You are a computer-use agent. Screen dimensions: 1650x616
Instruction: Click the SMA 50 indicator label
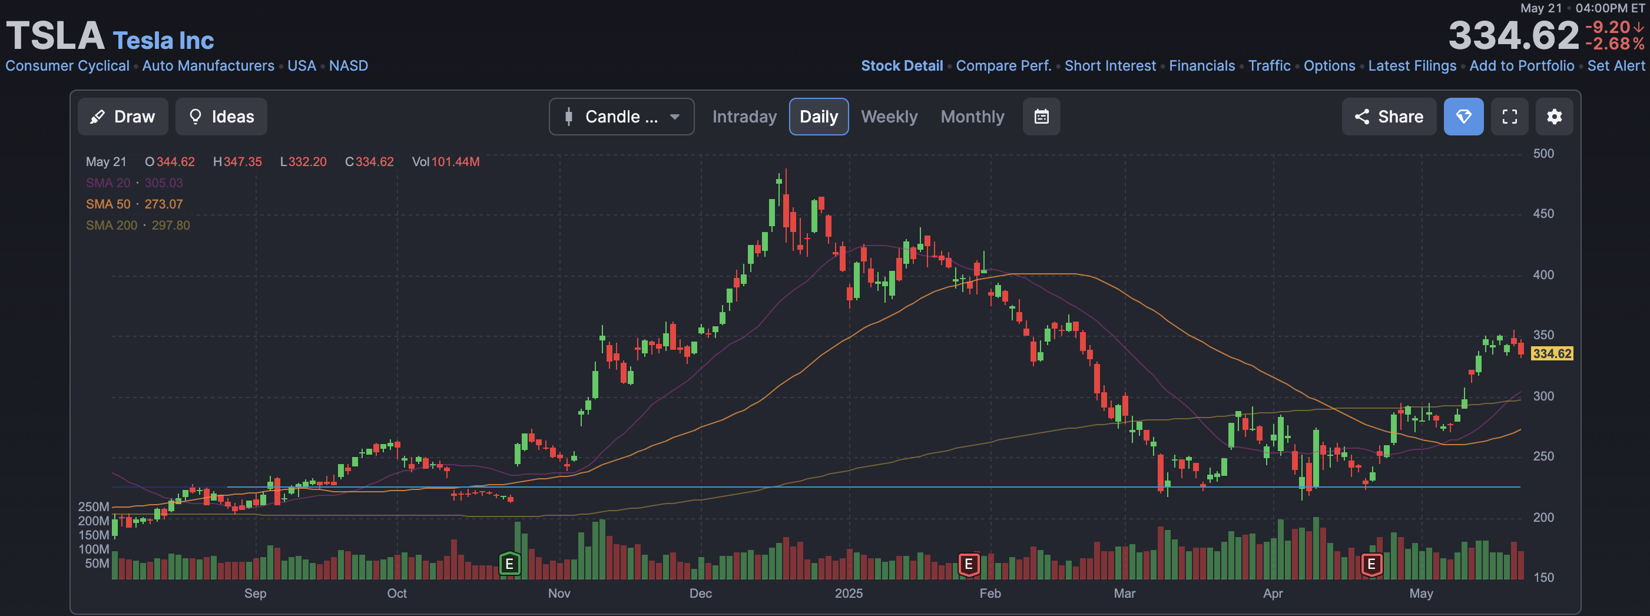click(x=108, y=204)
